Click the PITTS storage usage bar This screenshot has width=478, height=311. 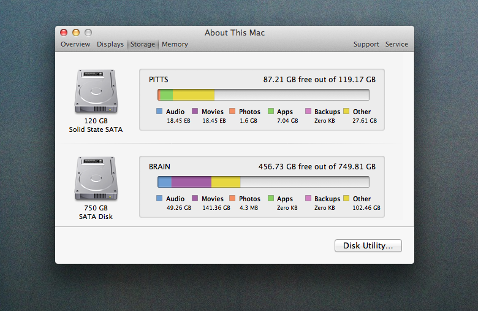[264, 94]
